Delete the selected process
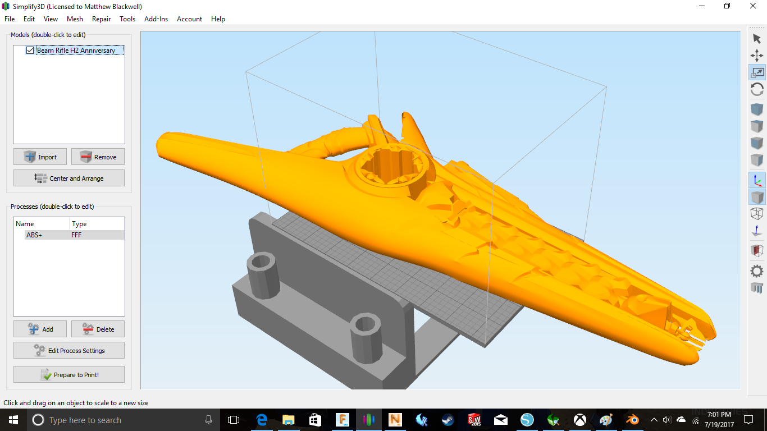Image resolution: width=767 pixels, height=431 pixels. [x=98, y=329]
